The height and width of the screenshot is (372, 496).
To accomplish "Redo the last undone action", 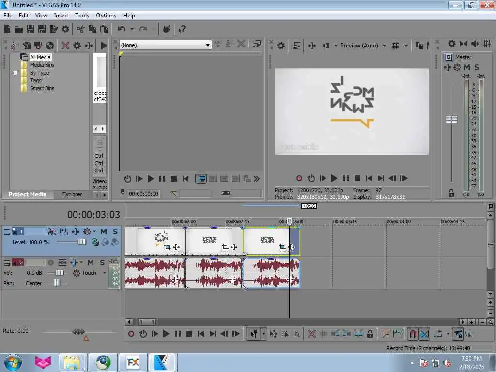I will (143, 29).
